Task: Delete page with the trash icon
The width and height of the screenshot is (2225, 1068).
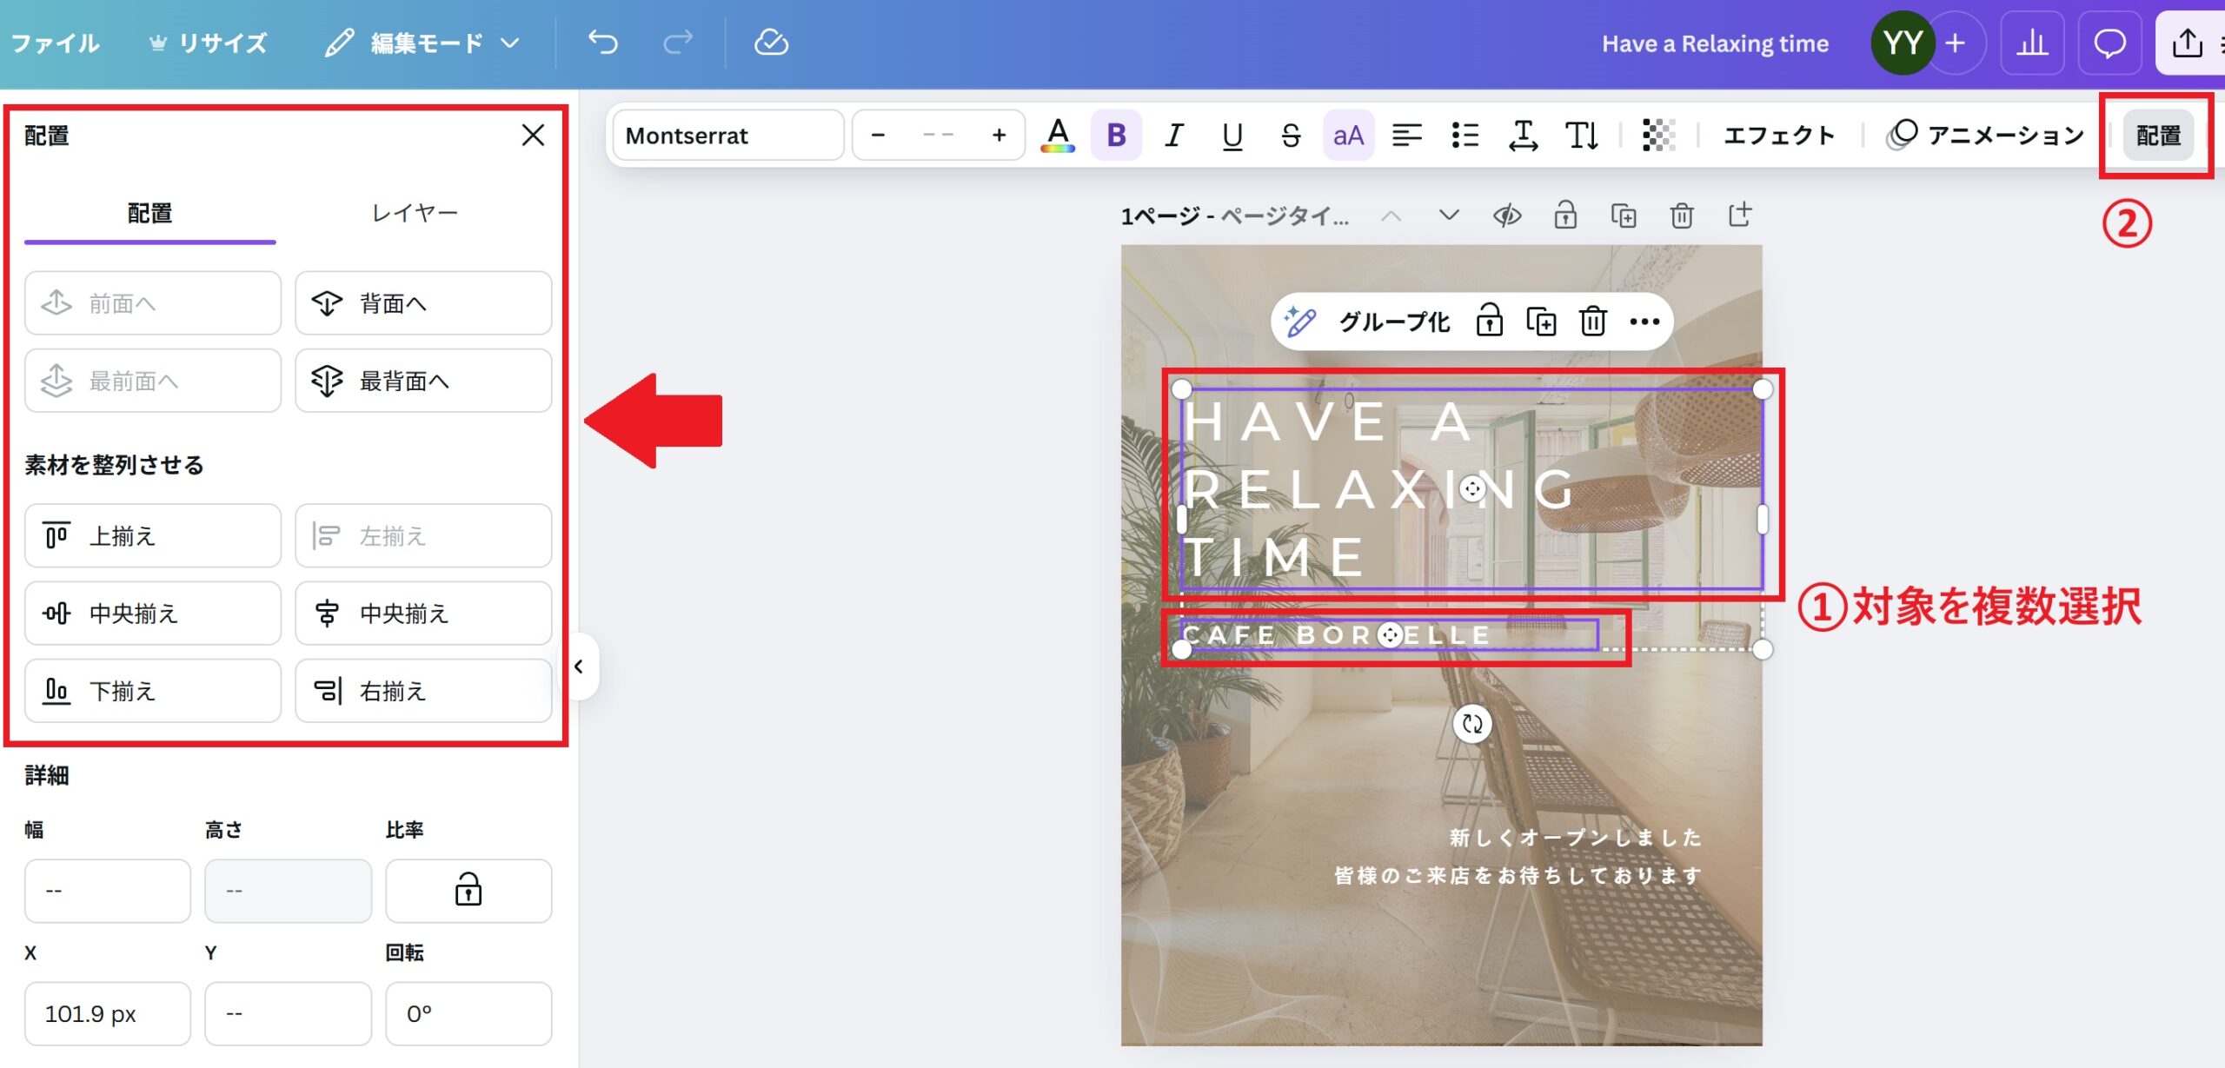Action: point(1681,216)
